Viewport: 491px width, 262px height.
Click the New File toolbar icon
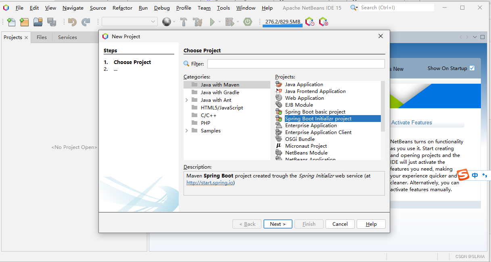[11, 22]
